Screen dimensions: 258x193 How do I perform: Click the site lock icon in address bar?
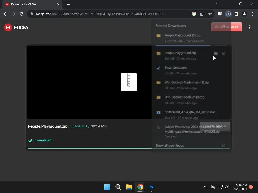click(32, 14)
